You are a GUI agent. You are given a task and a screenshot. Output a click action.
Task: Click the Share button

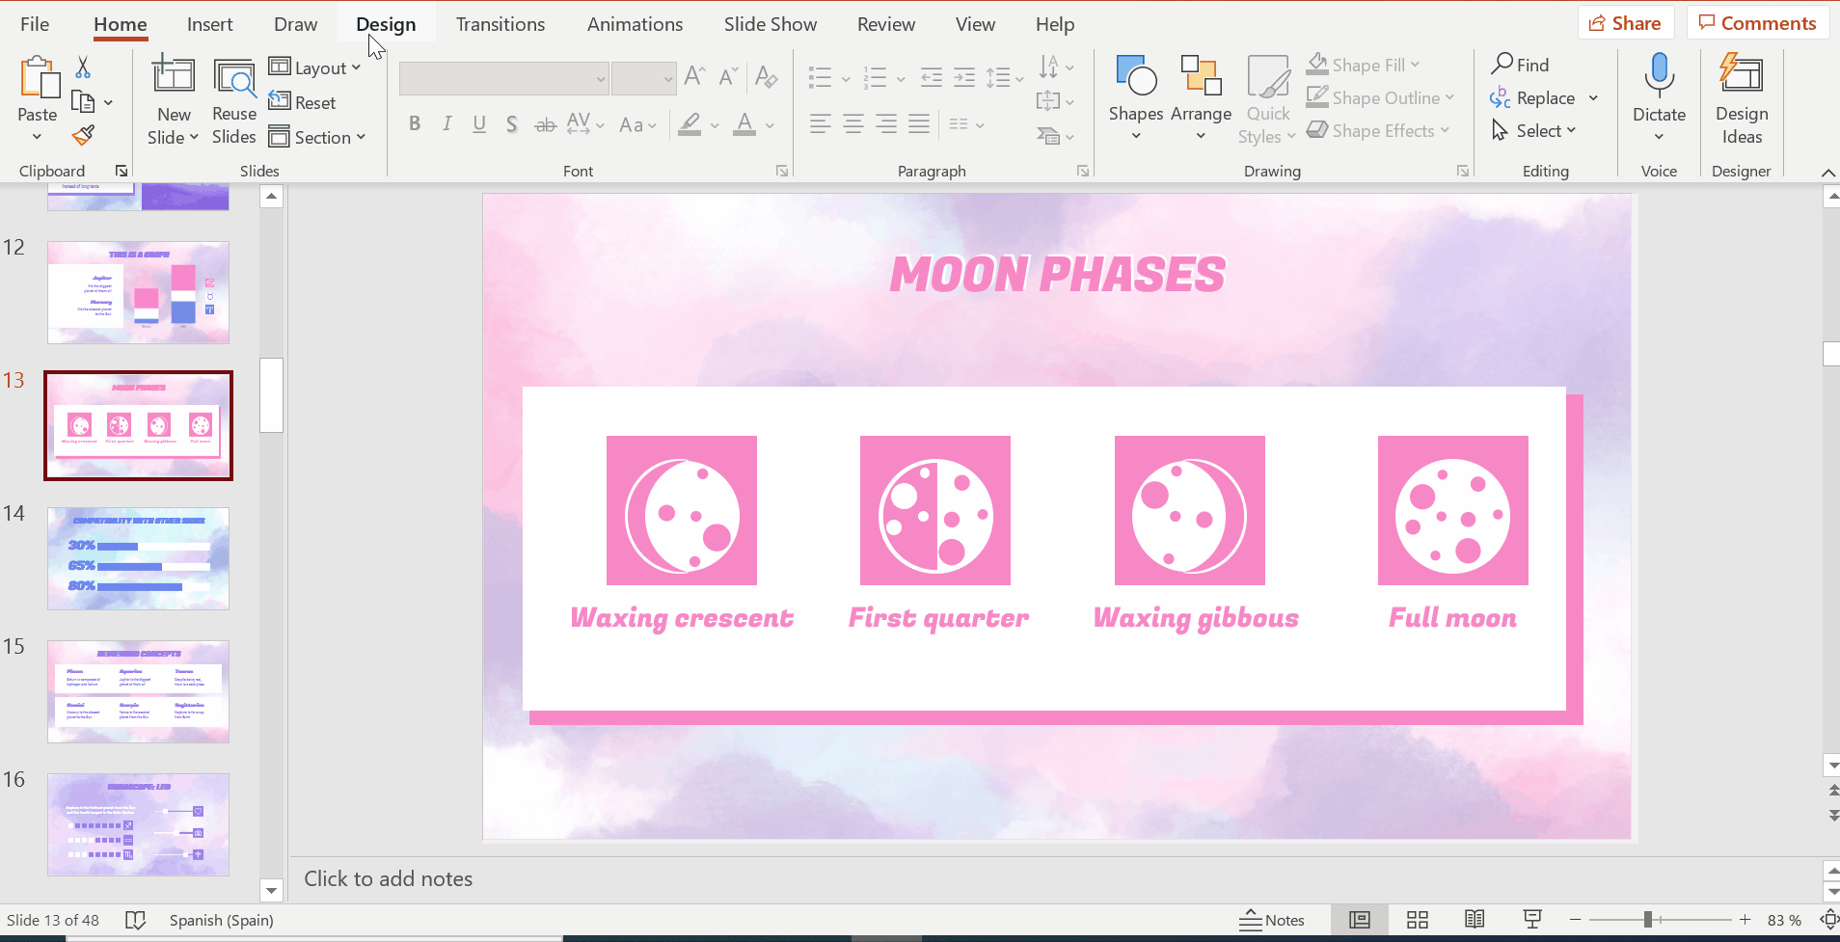[x=1625, y=23]
